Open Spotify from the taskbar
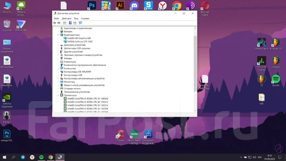 42,157
